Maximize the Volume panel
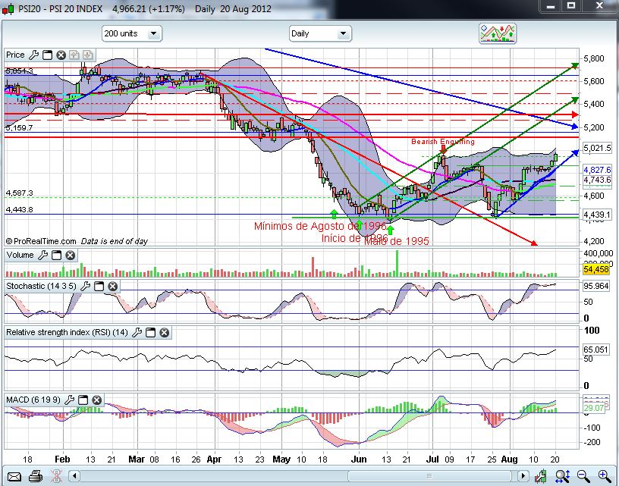Viewport: 619px width, 486px height. [x=56, y=256]
